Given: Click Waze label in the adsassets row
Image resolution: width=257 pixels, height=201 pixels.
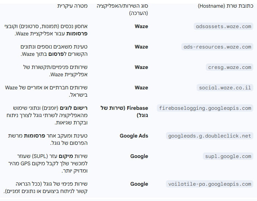Looking at the screenshot, I should click(141, 26).
